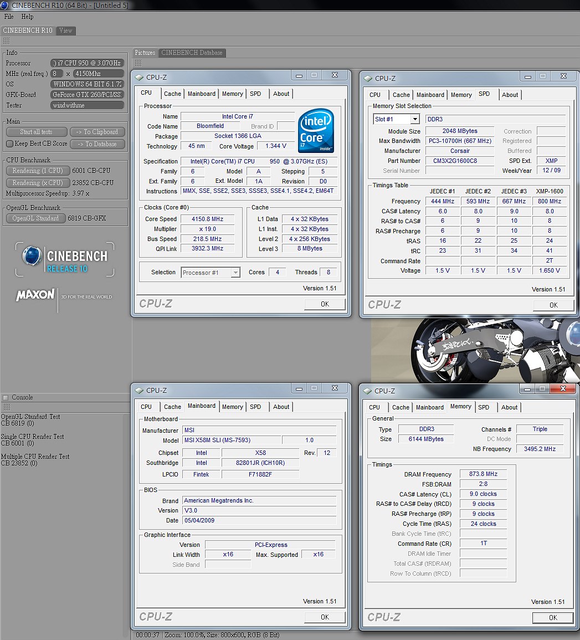Toggle the Console checkbox

tap(6, 397)
